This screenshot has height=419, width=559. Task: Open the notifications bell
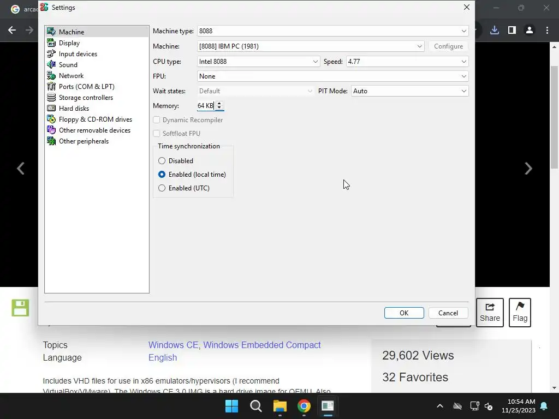(x=544, y=406)
